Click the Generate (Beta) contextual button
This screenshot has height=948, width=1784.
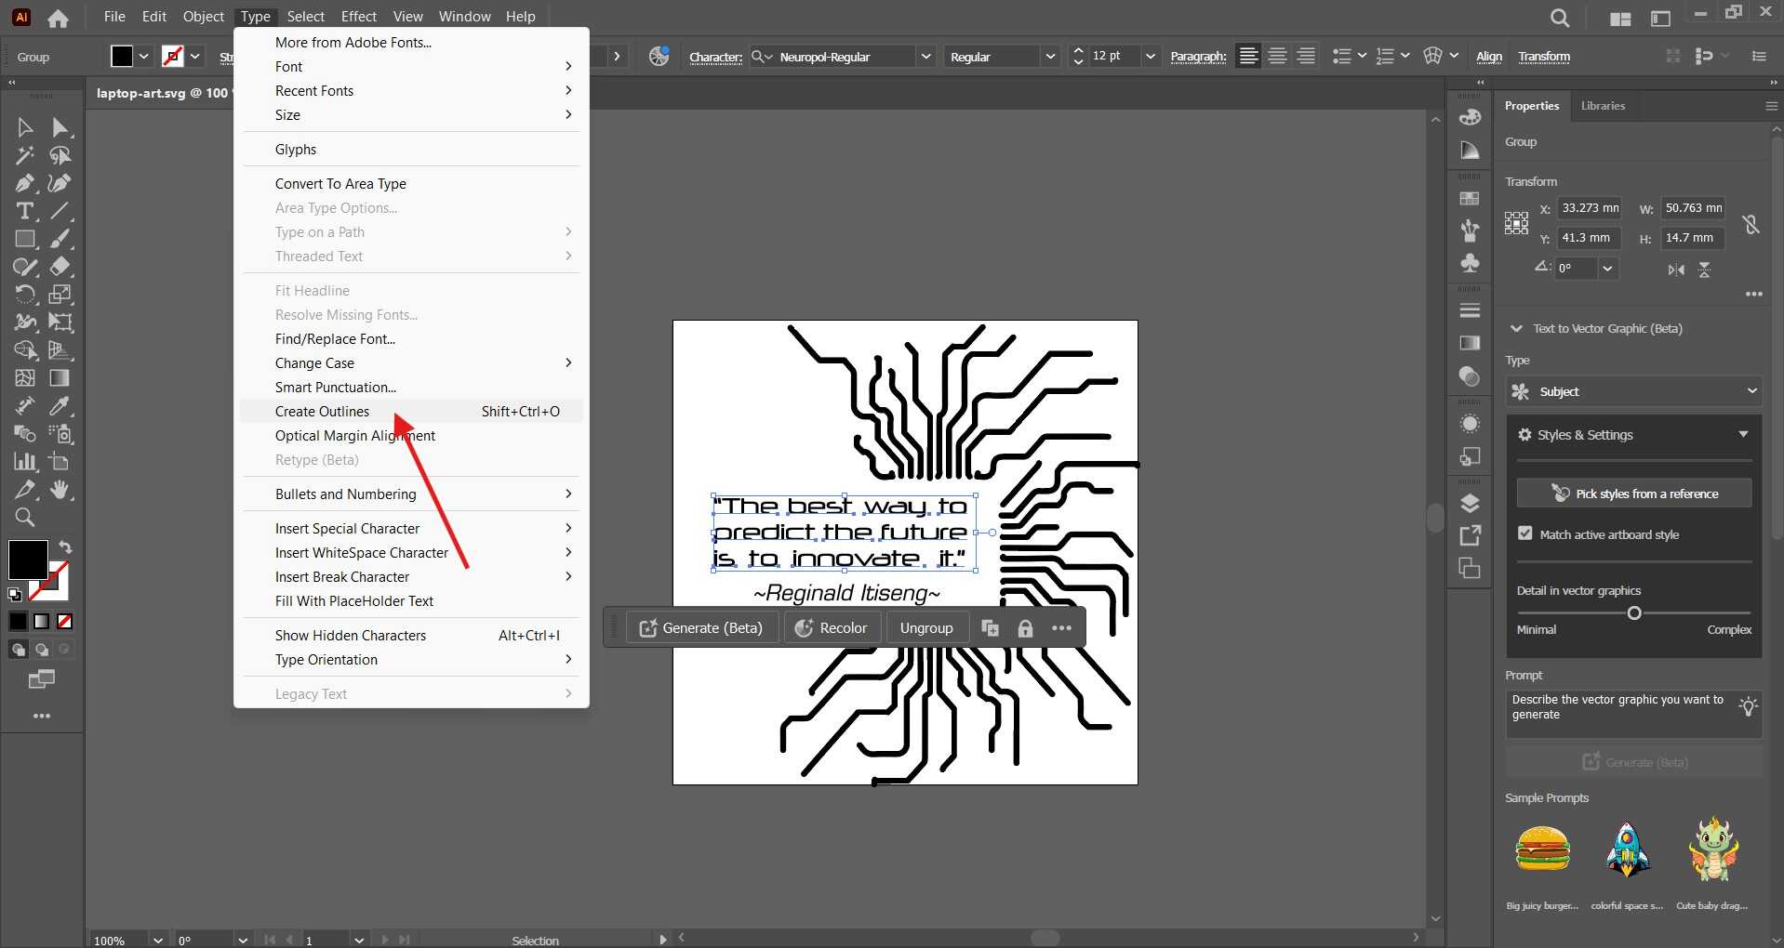click(x=701, y=628)
